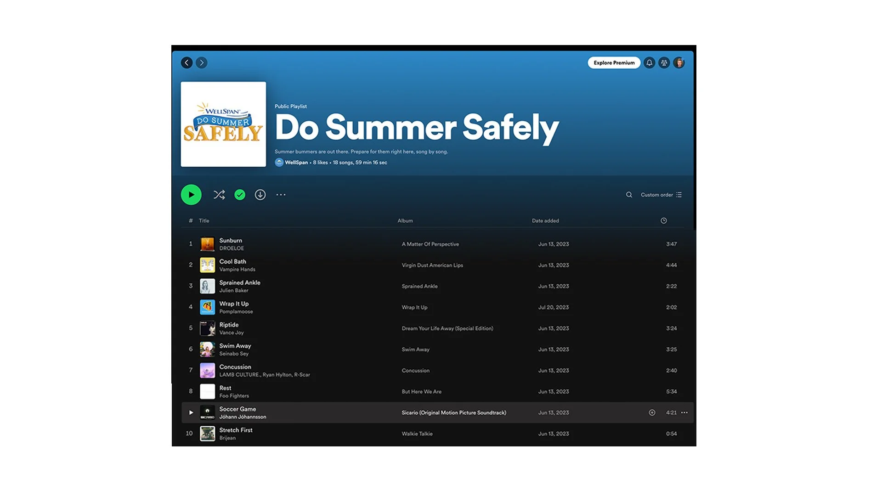Add Soccer Game to Liked Songs
The width and height of the screenshot is (882, 496).
point(652,412)
